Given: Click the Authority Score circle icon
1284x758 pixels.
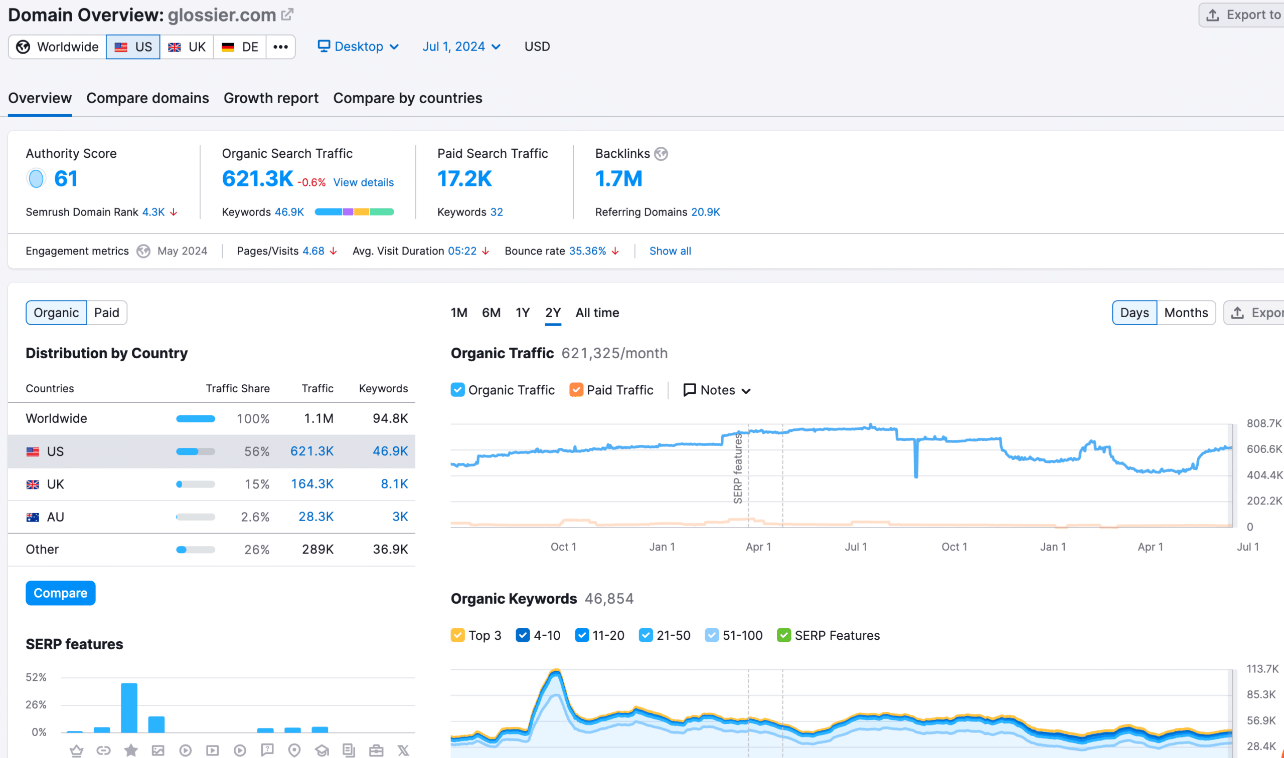Looking at the screenshot, I should pos(36,179).
